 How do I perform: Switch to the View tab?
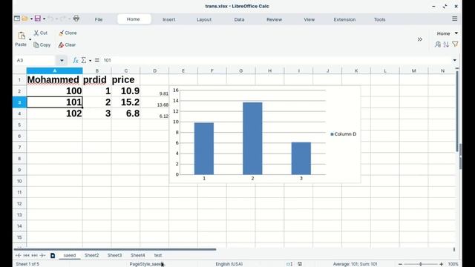(x=309, y=19)
